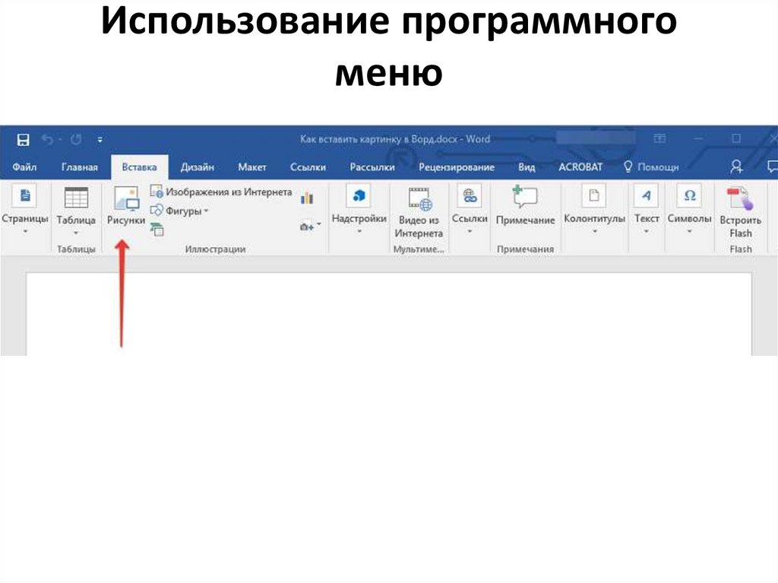Screen dimensions: 778x583
Task: Click the Изображения из Интернета icon
Action: tap(156, 192)
